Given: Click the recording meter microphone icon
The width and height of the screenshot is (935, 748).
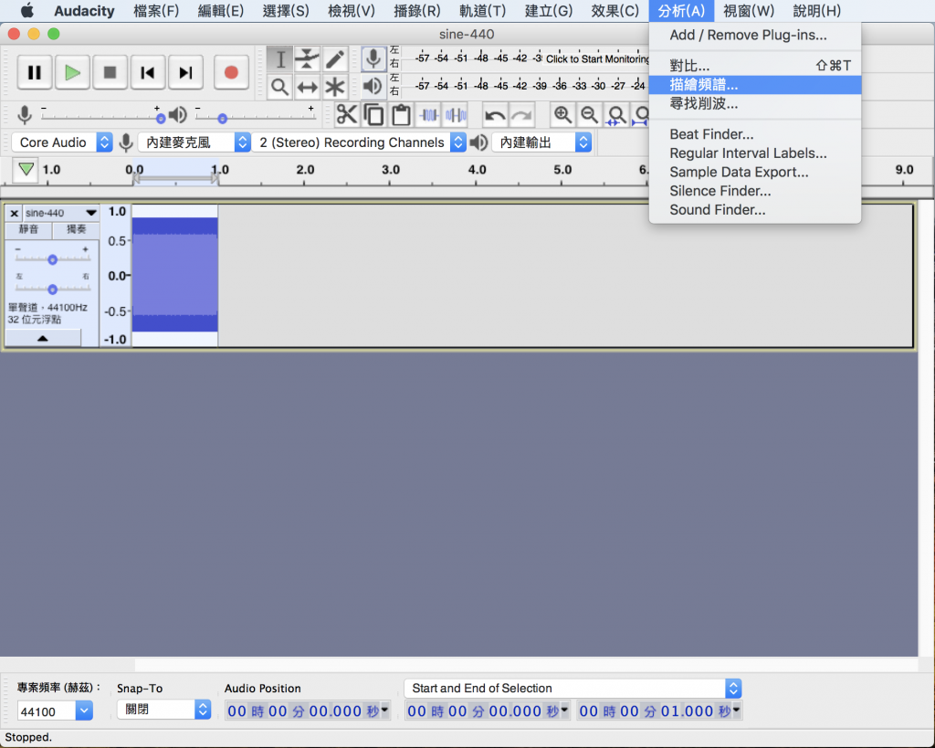Looking at the screenshot, I should pos(373,58).
